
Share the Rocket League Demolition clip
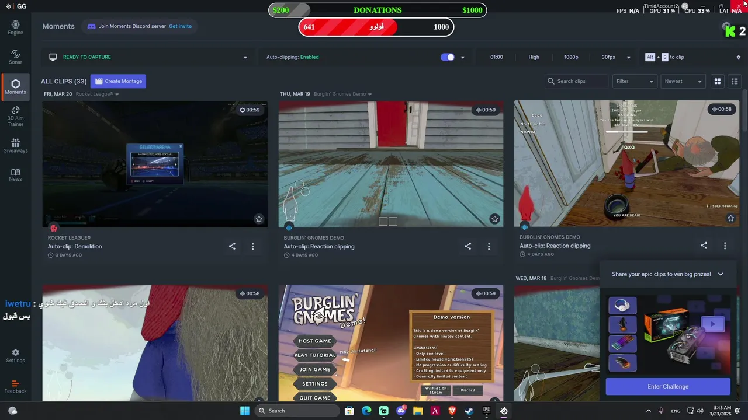pyautogui.click(x=232, y=246)
